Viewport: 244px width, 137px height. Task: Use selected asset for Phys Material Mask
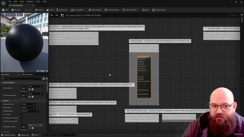pos(30,97)
